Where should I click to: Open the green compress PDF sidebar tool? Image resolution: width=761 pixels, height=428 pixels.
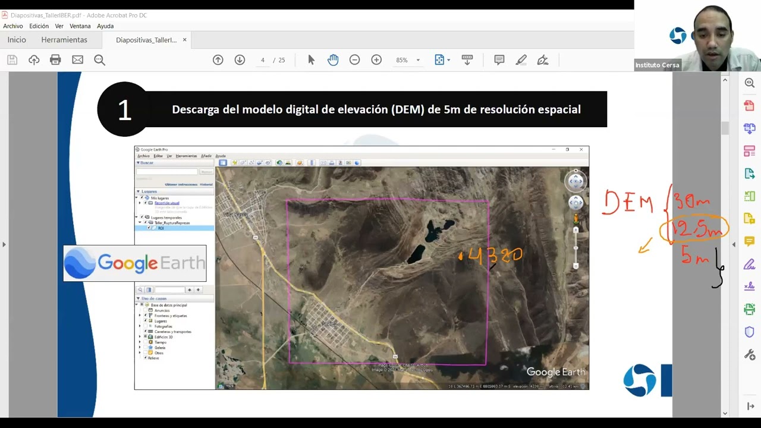click(x=750, y=196)
